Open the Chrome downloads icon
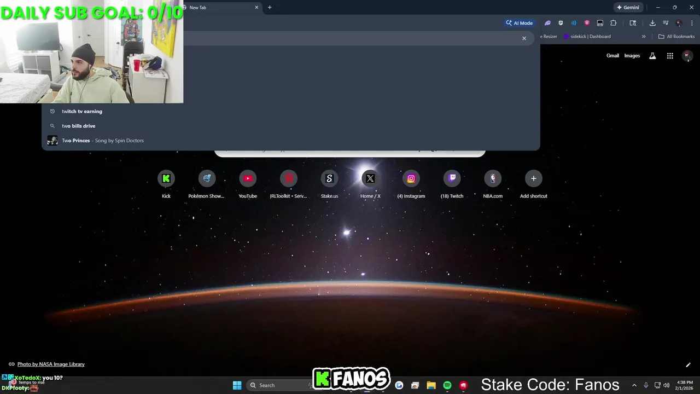Viewport: 700px width, 394px height. [652, 23]
